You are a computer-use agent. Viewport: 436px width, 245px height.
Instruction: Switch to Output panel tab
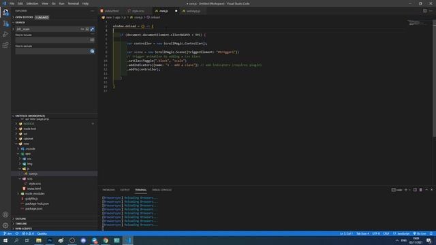[x=125, y=190]
